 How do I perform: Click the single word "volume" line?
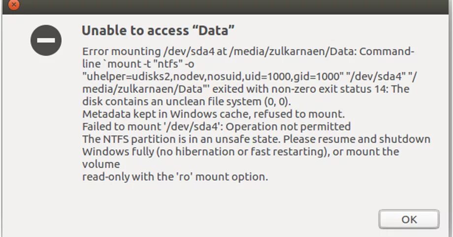[x=101, y=164]
